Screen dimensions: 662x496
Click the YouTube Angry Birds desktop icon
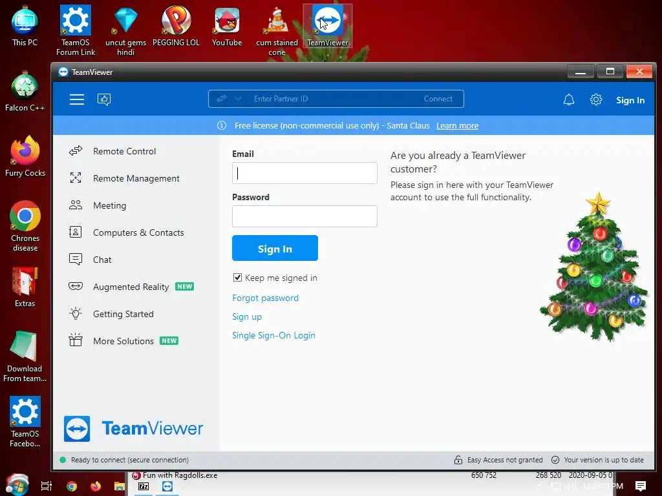click(x=227, y=26)
